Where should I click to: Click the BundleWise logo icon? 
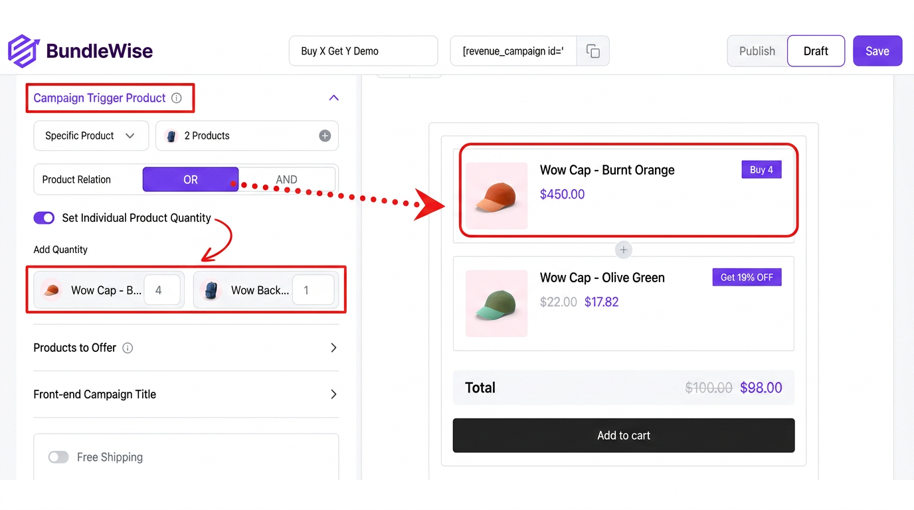pyautogui.click(x=24, y=51)
